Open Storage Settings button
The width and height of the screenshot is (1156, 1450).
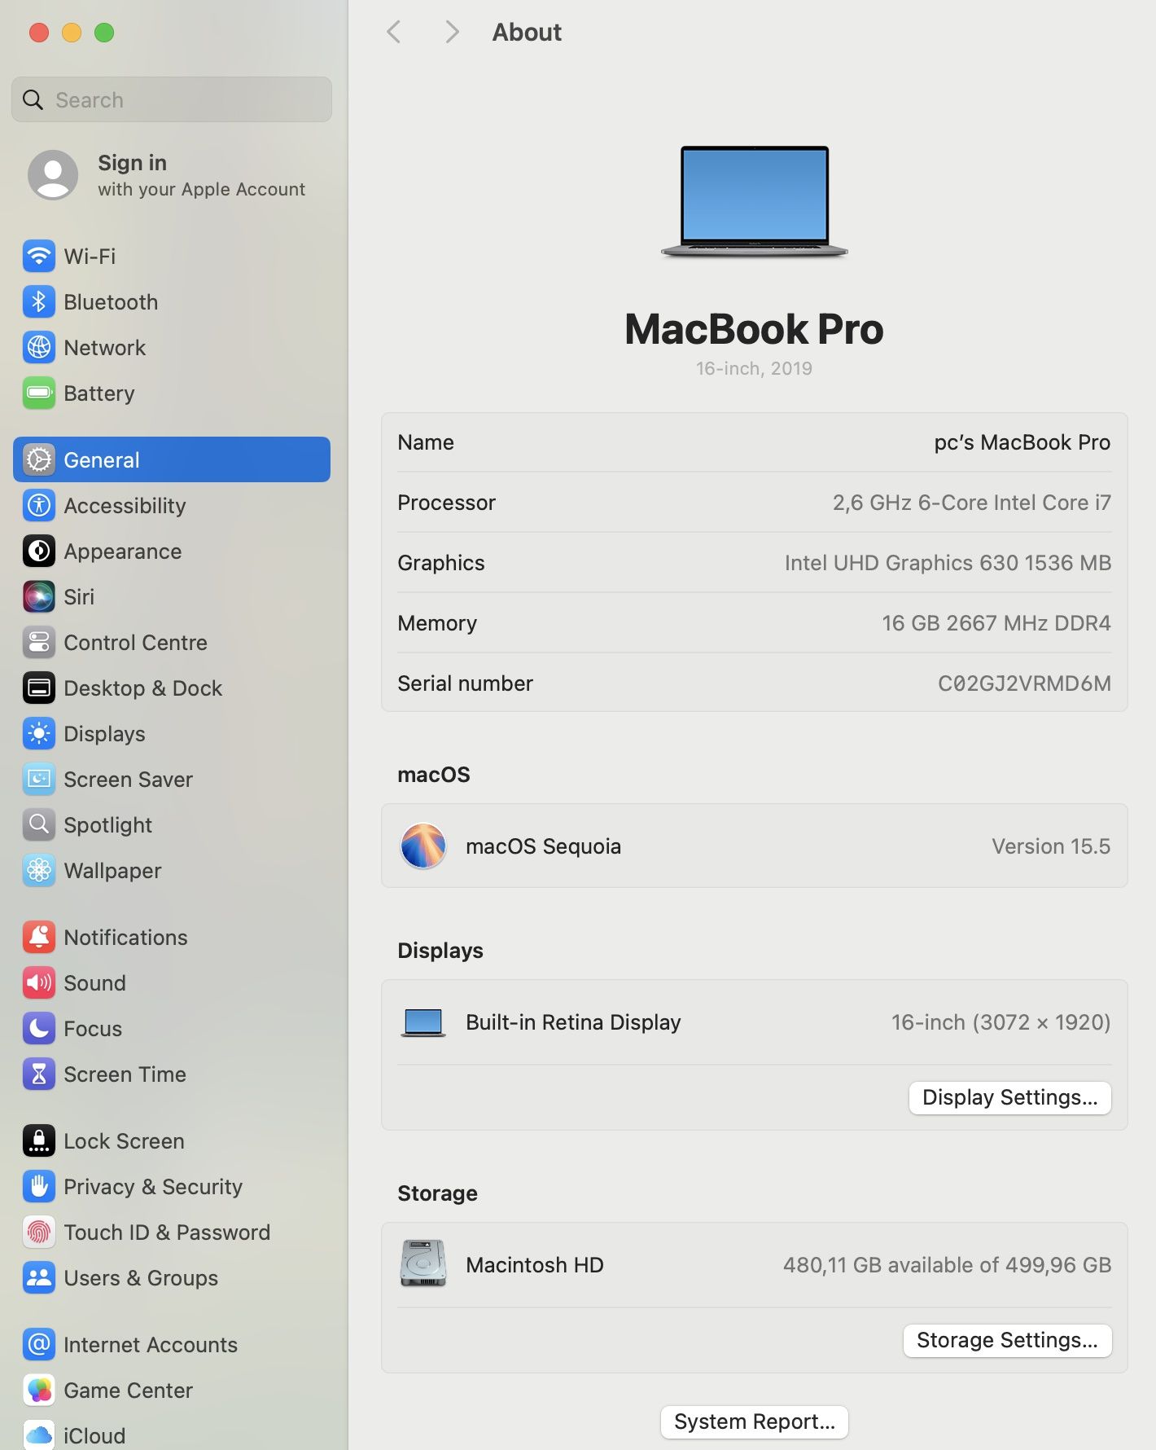[1008, 1340]
